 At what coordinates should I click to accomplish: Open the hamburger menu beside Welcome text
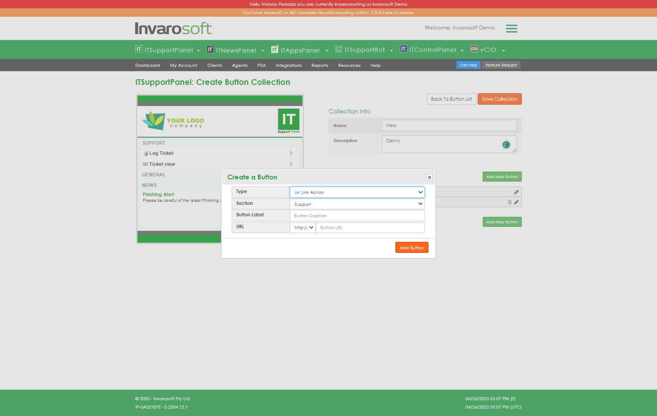pyautogui.click(x=511, y=29)
